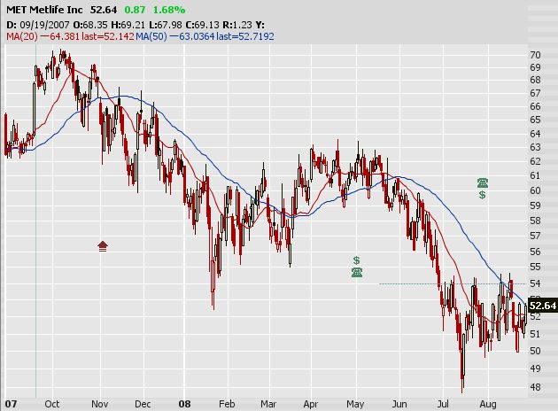Click the dark red up-arrow marker near November
Image resolution: width=558 pixels, height=411 pixels.
[103, 246]
